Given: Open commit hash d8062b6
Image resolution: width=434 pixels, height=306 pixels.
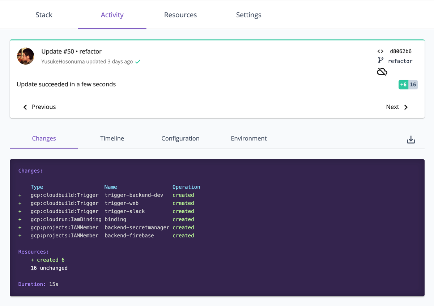Looking at the screenshot, I should point(401,51).
